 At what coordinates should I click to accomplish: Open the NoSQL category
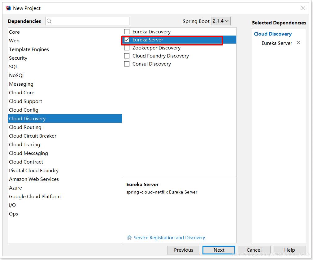click(x=65, y=75)
